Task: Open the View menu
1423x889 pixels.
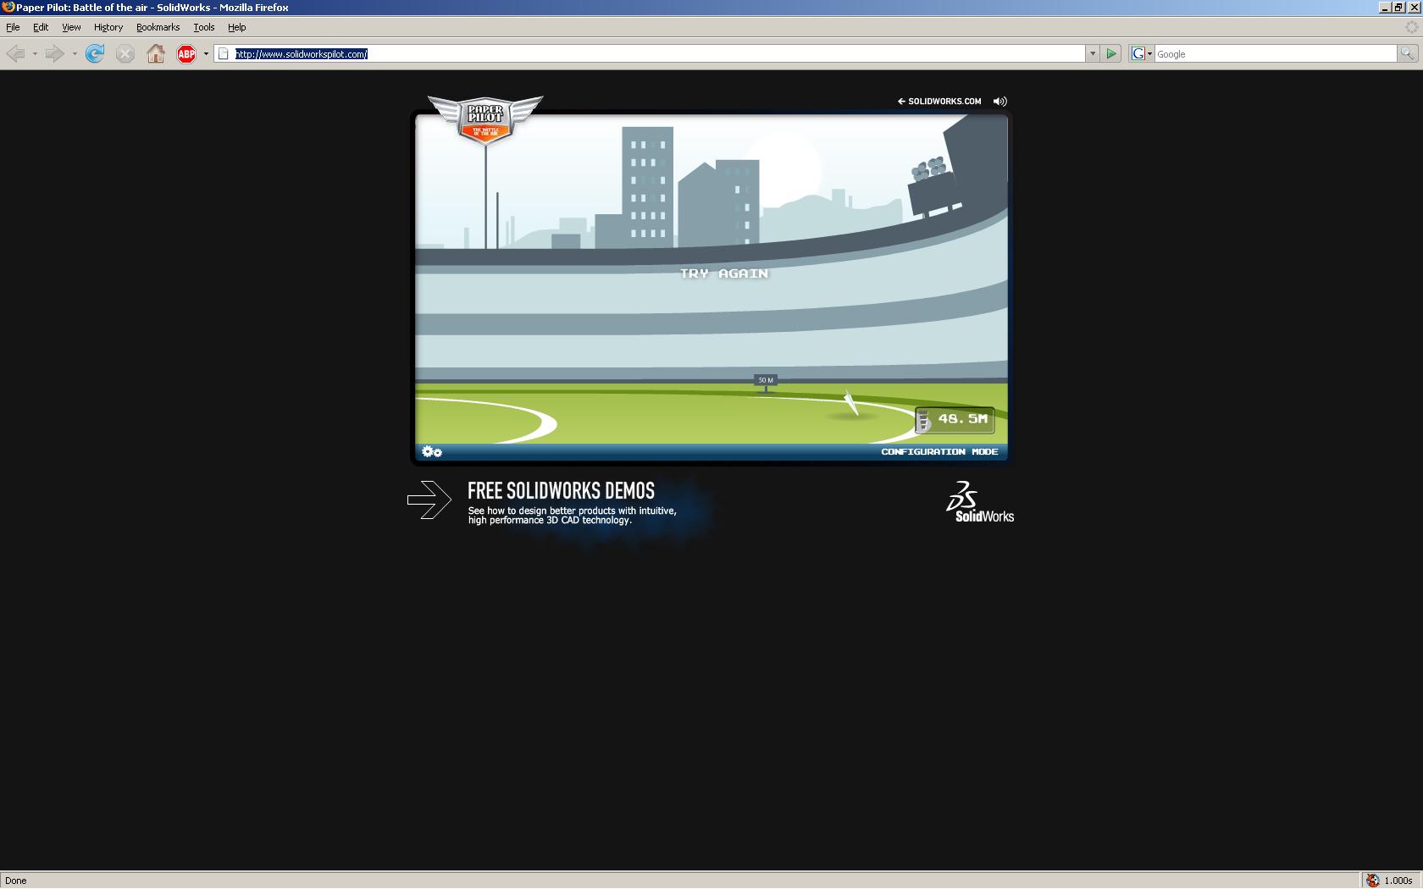Action: point(71,27)
